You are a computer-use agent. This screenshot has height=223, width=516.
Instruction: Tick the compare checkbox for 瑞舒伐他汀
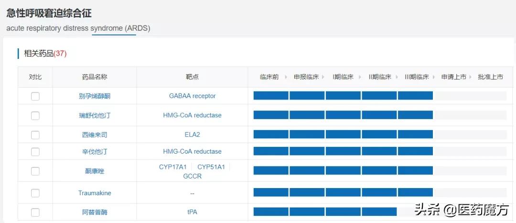pos(35,116)
